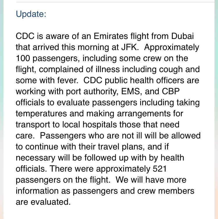Click the word "morning"
The height and width of the screenshot is (219, 218).
point(93,47)
